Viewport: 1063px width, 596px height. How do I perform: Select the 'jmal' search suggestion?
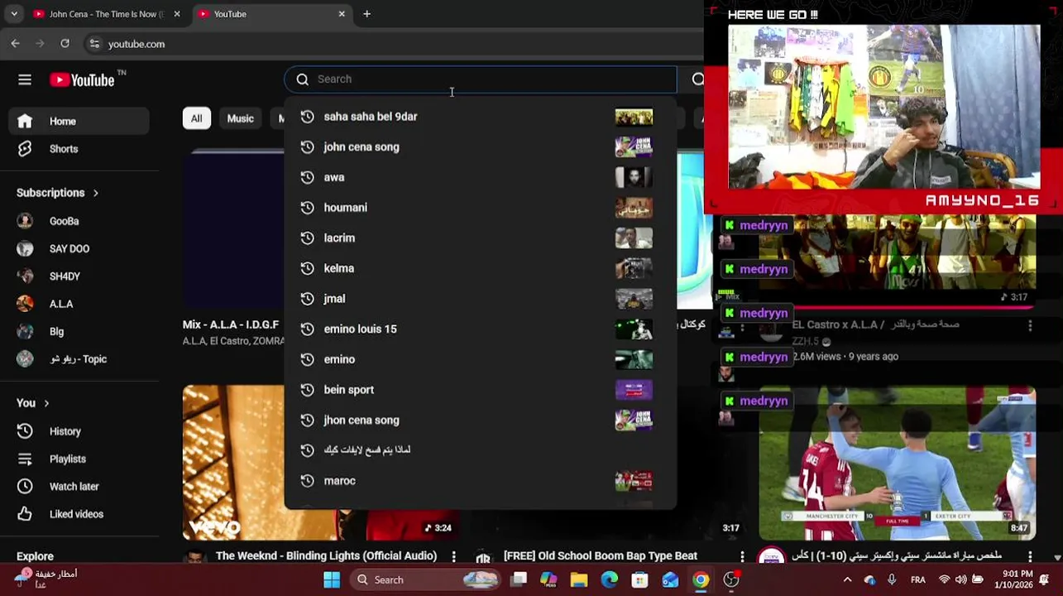click(481, 299)
